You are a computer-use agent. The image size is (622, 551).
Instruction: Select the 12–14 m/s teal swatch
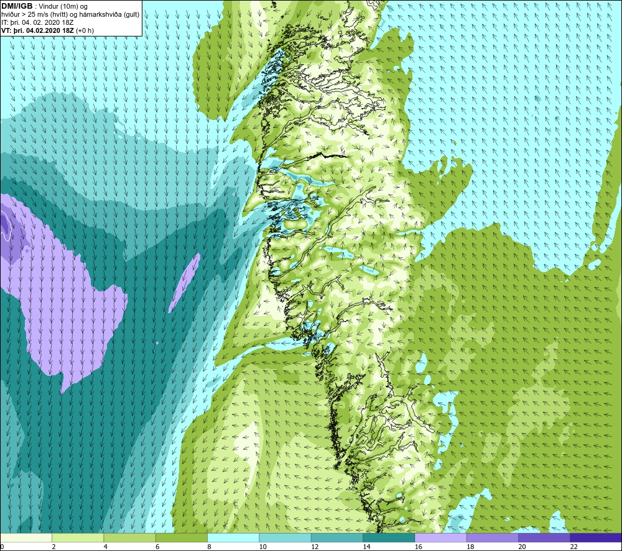337,537
